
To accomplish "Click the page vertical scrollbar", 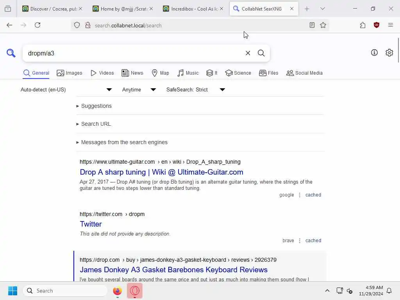I will tap(398, 50).
